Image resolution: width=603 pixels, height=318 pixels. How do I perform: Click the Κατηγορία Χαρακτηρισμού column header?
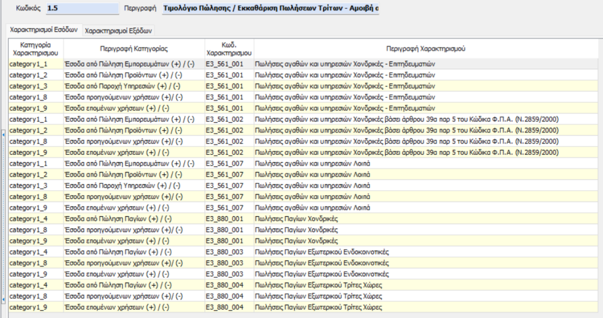[x=36, y=49]
